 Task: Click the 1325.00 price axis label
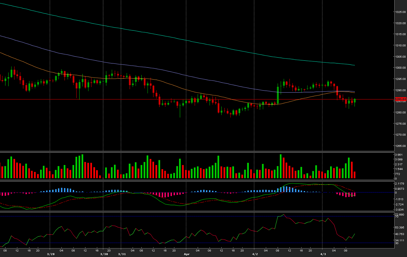(401, 12)
